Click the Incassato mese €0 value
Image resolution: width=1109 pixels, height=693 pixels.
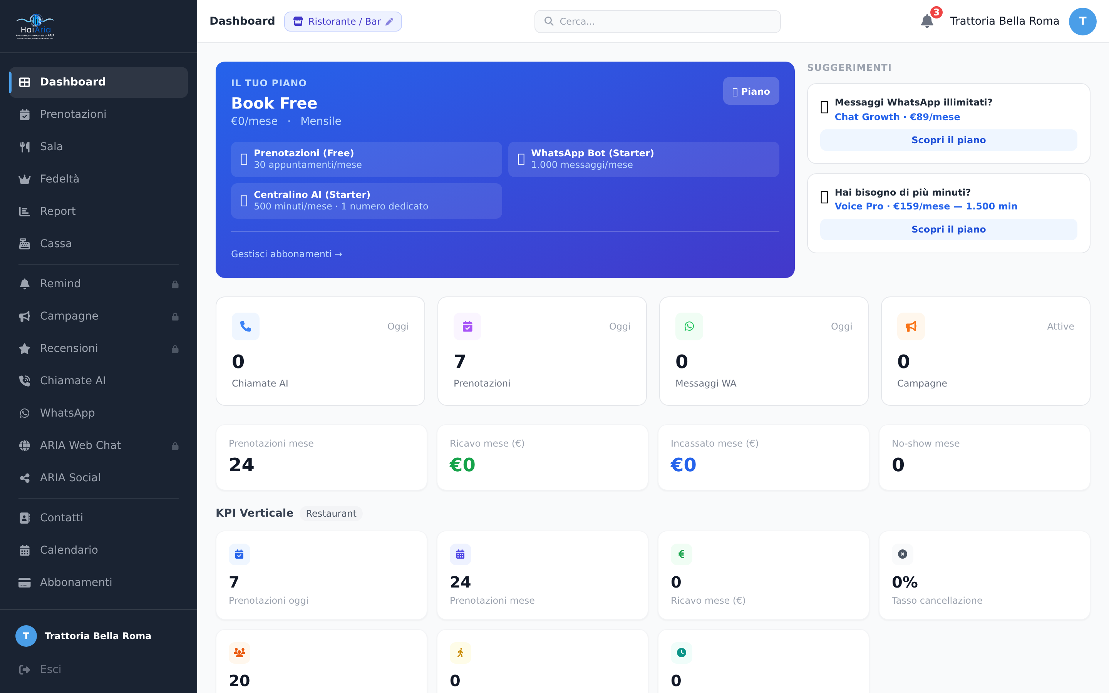coord(683,465)
